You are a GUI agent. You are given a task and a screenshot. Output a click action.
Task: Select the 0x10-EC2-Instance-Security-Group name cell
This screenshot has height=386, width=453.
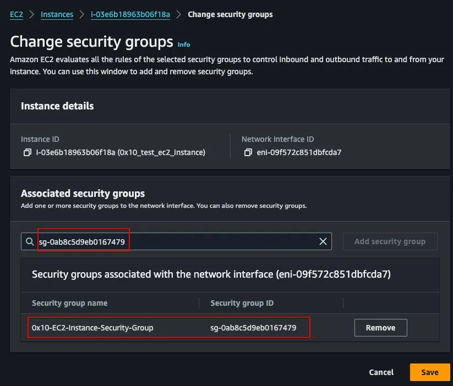pos(92,328)
